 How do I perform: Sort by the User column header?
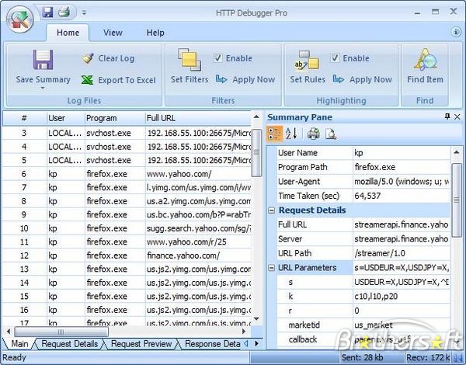66,118
